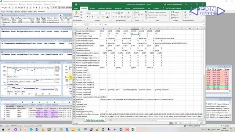This screenshot has width=235, height=132.
Task: Select QUIK tab Акции
Action: [x=3, y=11]
